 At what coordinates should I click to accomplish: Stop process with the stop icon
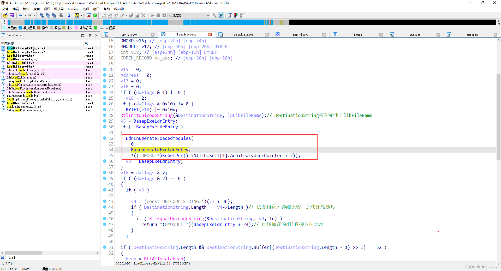164,15
